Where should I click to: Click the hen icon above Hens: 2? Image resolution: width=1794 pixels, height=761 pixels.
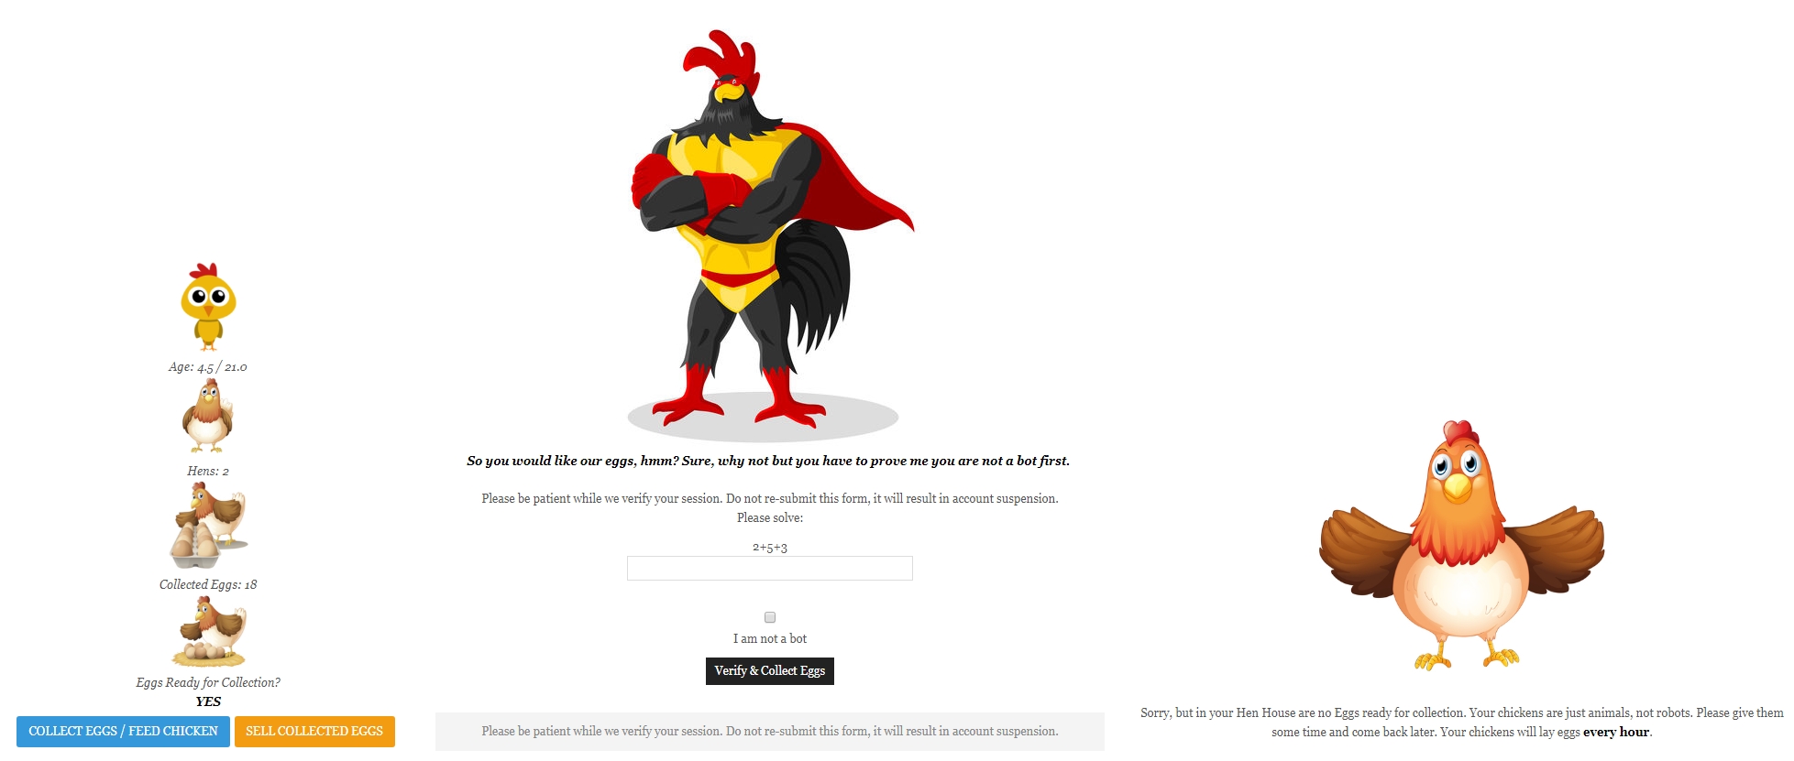pos(208,416)
